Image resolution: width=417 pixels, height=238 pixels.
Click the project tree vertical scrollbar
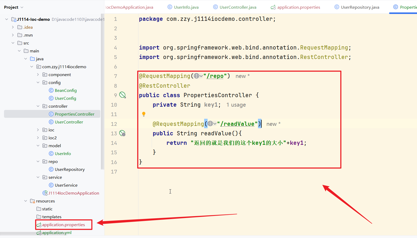point(103,91)
